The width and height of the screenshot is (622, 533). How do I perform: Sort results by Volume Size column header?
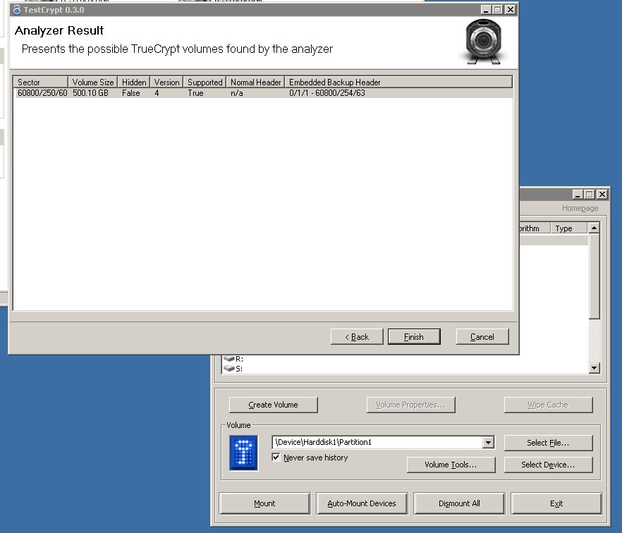tap(93, 82)
